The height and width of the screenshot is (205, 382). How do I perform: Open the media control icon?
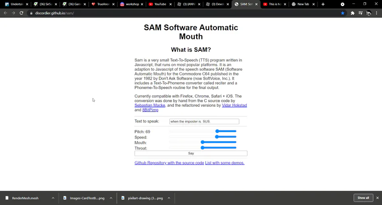[360, 13]
